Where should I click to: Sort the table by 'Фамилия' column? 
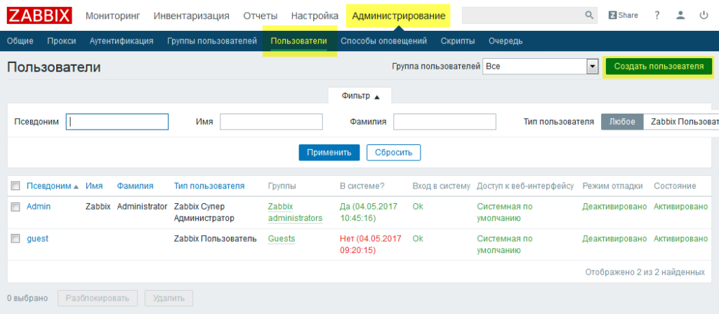(135, 186)
